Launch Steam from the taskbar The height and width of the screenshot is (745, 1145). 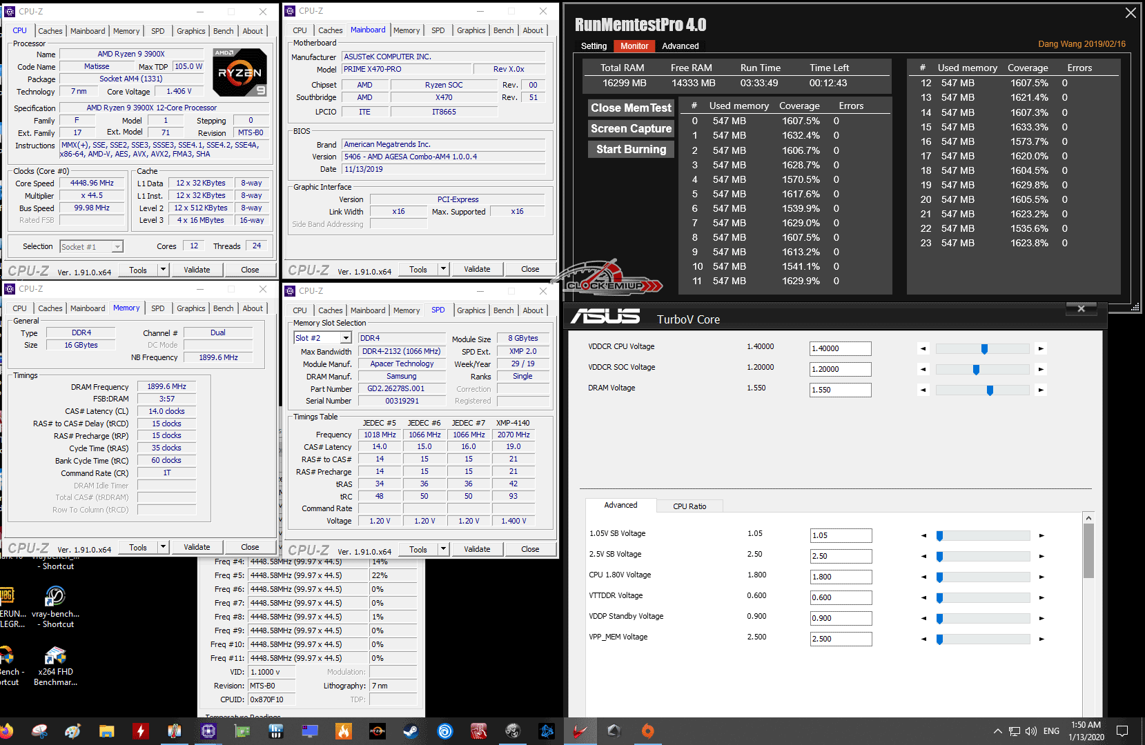pyautogui.click(x=411, y=731)
